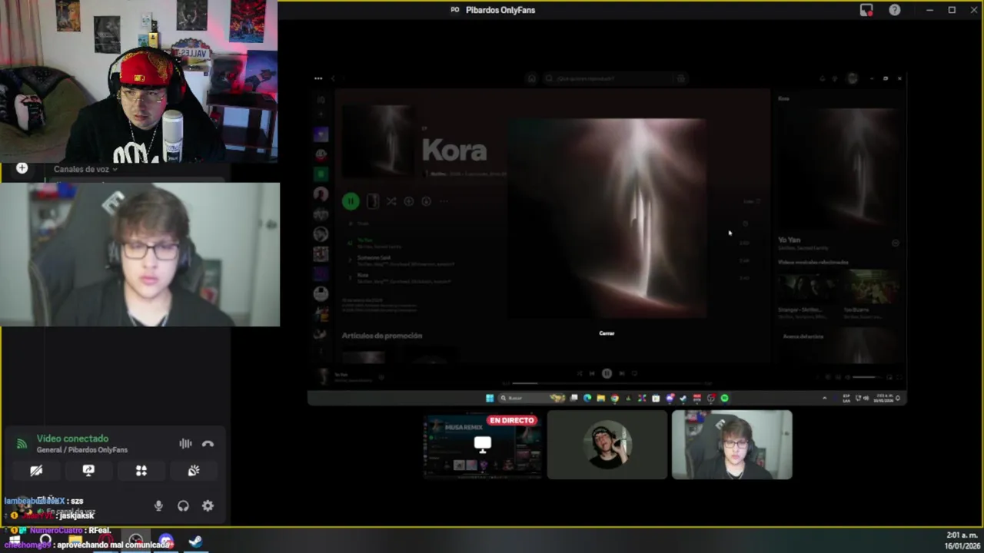Click the plus button beside Canales de voz
984x553 pixels.
click(x=22, y=168)
